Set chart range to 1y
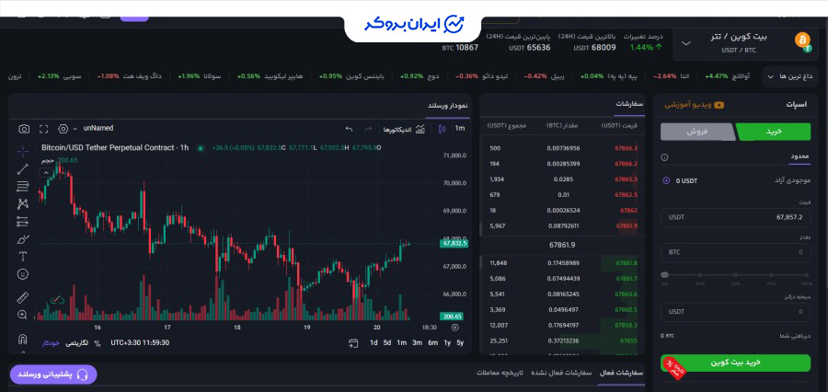The height and width of the screenshot is (392, 828). (x=447, y=343)
